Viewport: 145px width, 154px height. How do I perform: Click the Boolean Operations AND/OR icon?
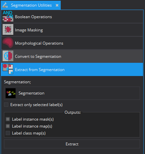8,16
